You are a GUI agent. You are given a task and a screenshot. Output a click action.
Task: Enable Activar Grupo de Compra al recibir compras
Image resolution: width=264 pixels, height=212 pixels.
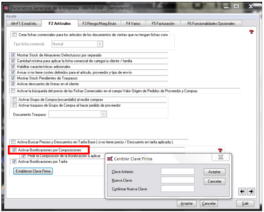pos(15,99)
